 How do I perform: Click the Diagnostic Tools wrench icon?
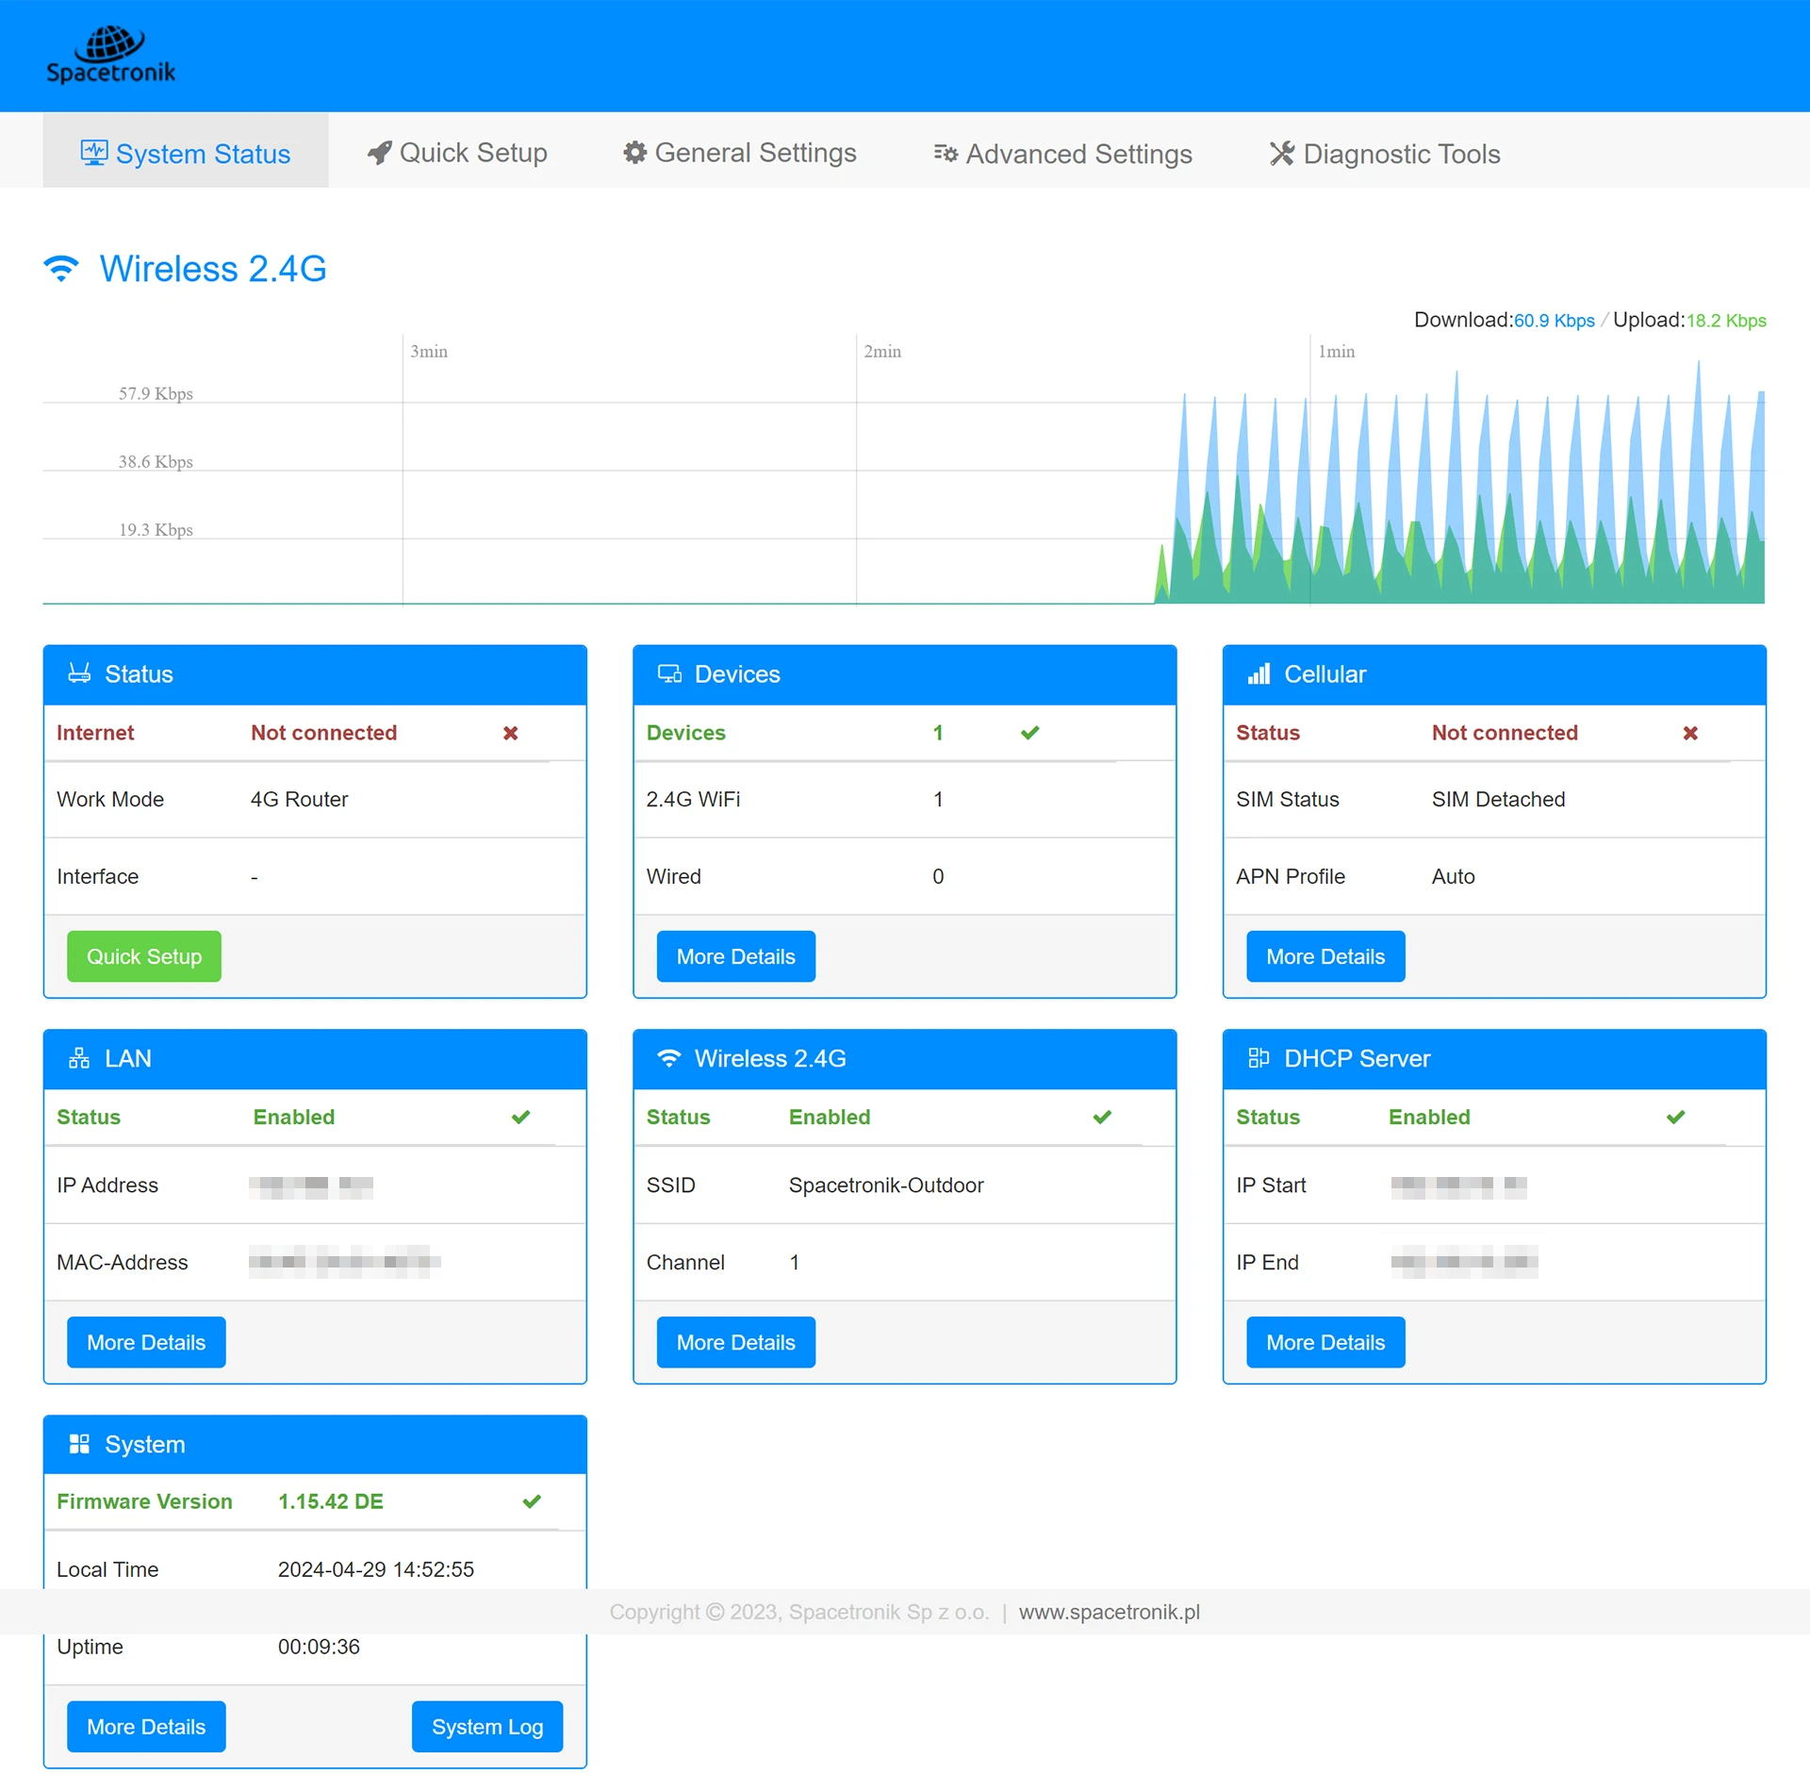(1281, 153)
